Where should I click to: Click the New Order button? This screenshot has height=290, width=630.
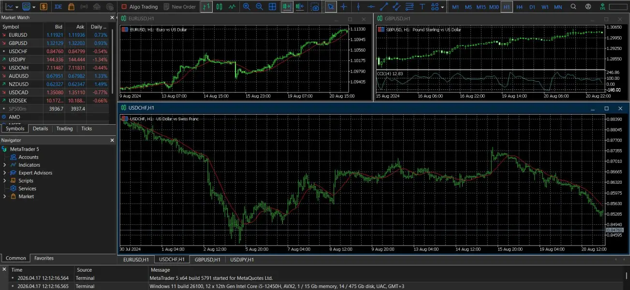(x=179, y=7)
